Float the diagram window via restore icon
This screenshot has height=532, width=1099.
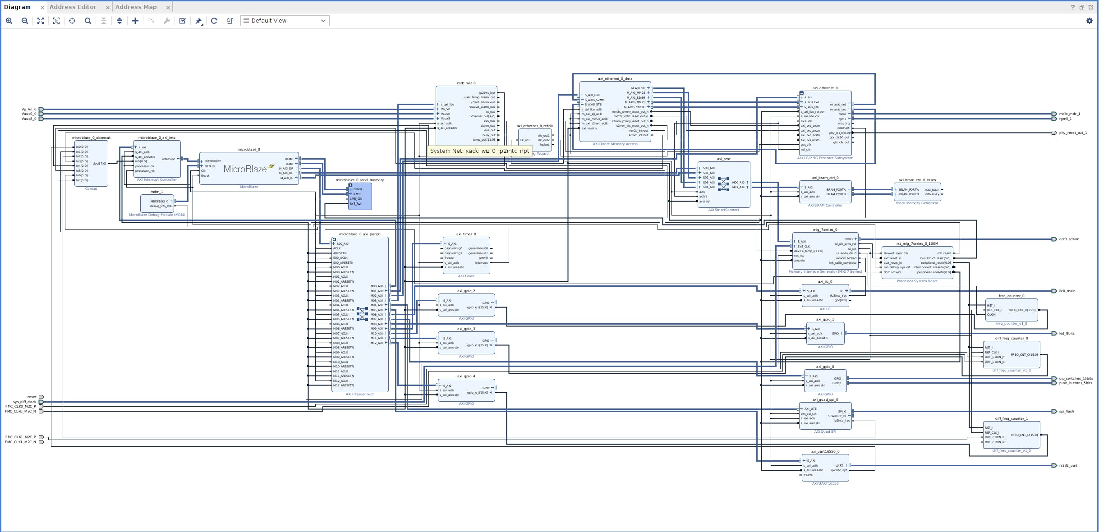click(1082, 7)
